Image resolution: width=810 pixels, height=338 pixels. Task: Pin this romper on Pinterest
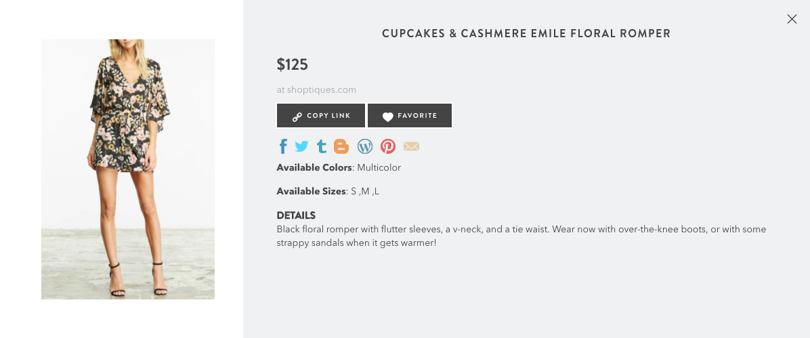pos(388,146)
